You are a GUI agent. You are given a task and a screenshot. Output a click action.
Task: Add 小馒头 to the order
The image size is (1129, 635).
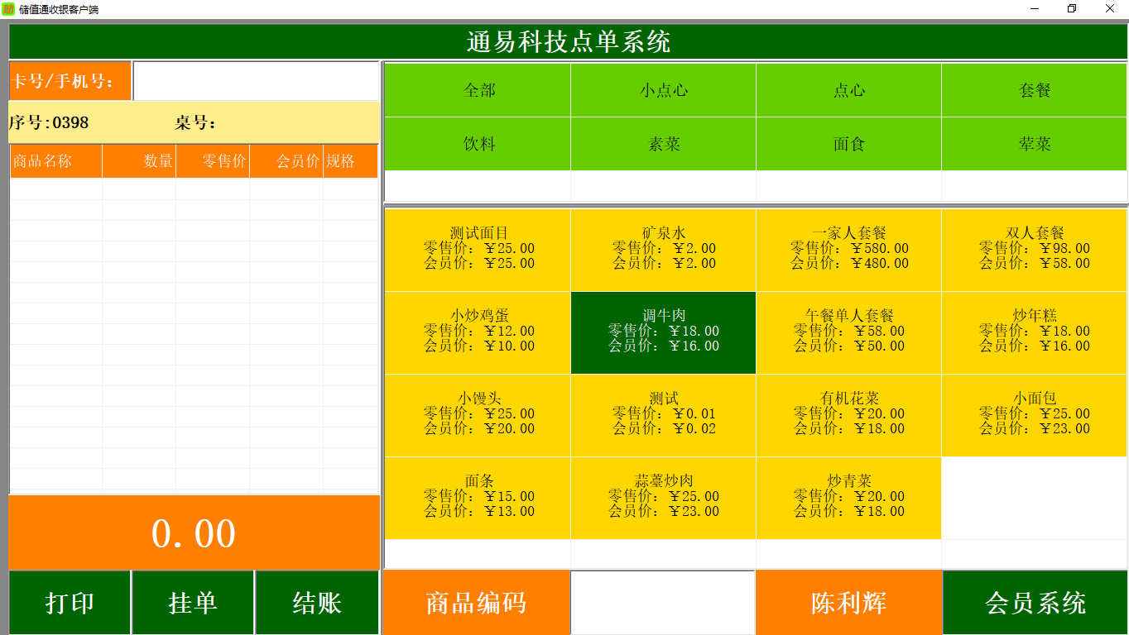click(x=478, y=415)
